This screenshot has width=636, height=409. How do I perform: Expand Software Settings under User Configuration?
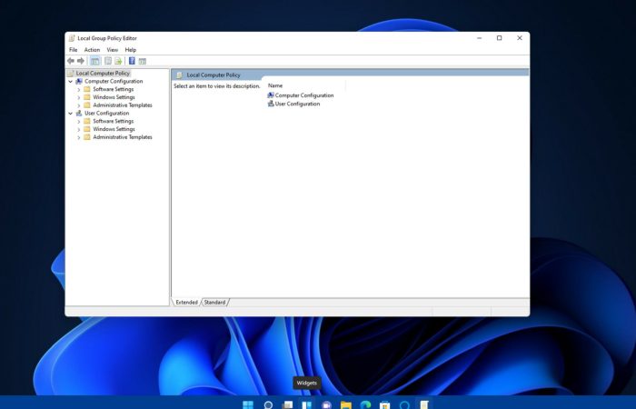pyautogui.click(x=79, y=121)
